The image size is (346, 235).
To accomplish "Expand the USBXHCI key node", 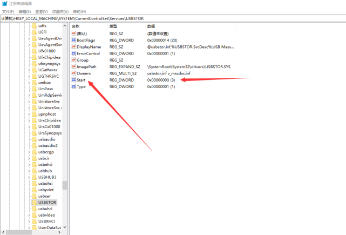I will pyautogui.click(x=29, y=221).
